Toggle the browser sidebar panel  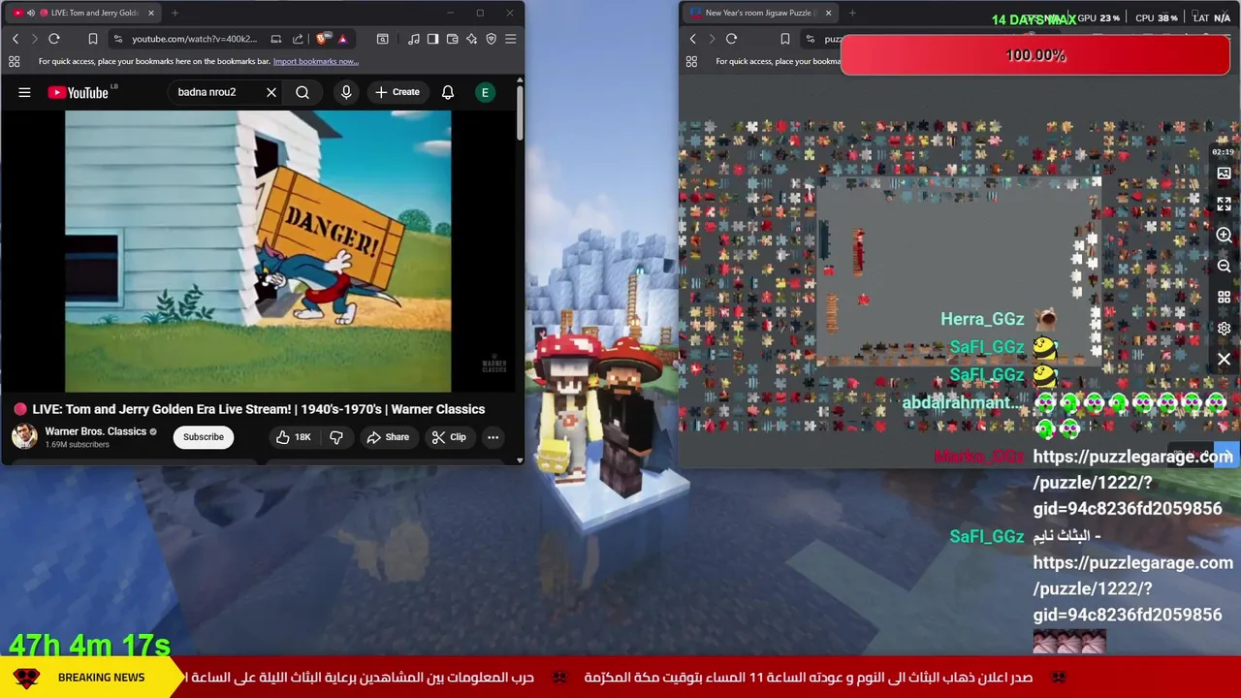[x=432, y=39]
